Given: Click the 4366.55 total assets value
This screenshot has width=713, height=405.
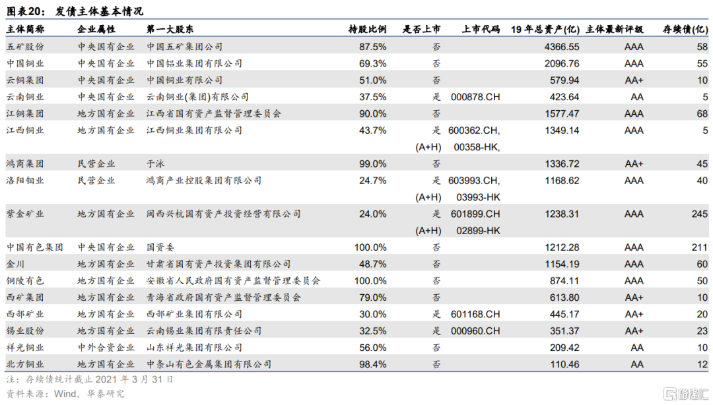Looking at the screenshot, I should click(561, 47).
